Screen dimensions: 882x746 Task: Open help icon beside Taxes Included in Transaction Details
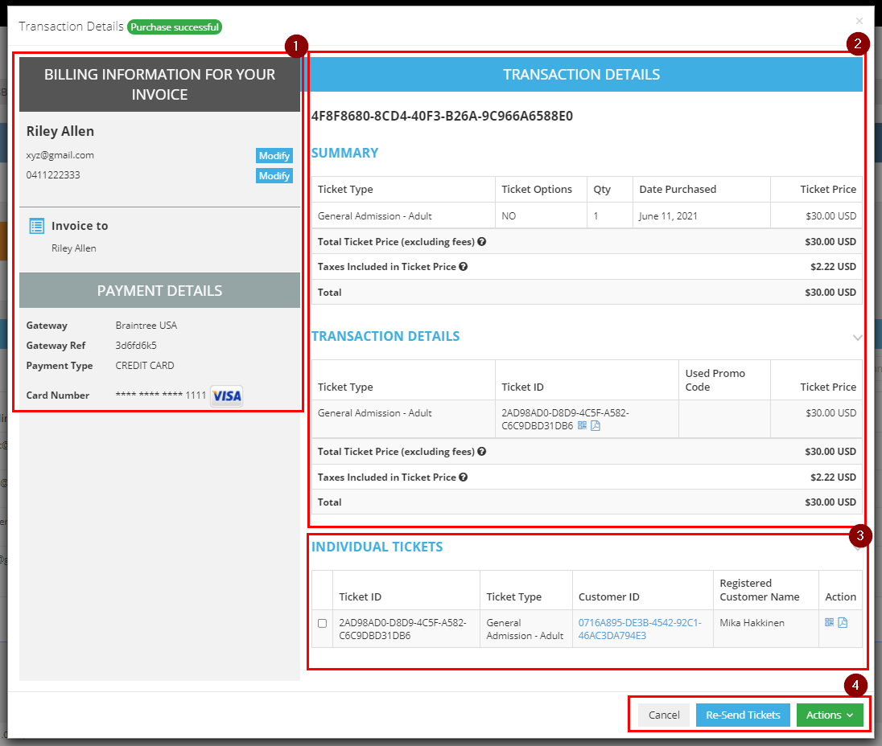coord(463,477)
